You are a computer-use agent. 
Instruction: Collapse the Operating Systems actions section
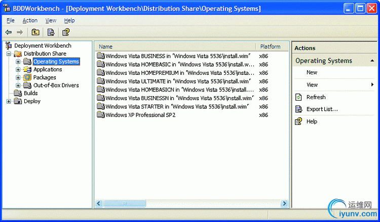[x=372, y=61]
